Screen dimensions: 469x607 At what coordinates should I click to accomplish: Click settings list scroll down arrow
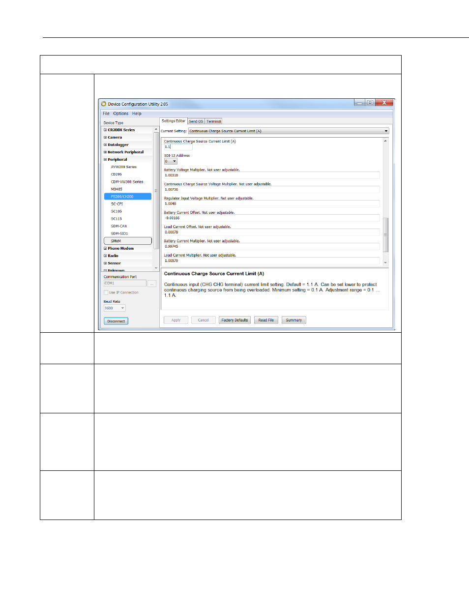[385, 263]
